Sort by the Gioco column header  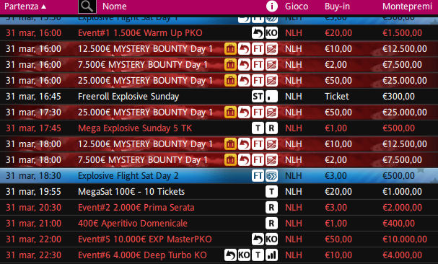point(297,6)
